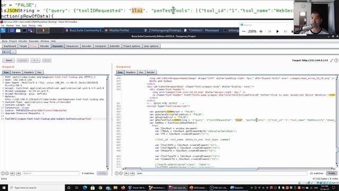This screenshot has width=339, height=191.
Task: Click the Cancel request button
Action: (23, 60)
